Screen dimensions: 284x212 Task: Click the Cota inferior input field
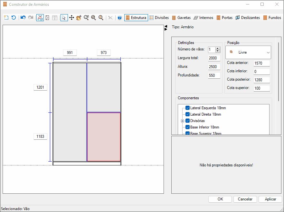click(261, 72)
